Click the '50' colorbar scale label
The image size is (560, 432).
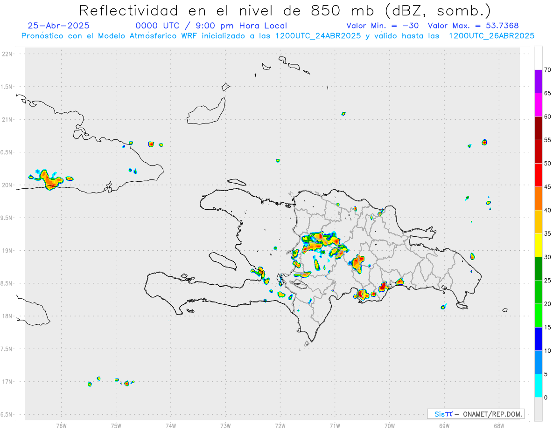pyautogui.click(x=547, y=164)
